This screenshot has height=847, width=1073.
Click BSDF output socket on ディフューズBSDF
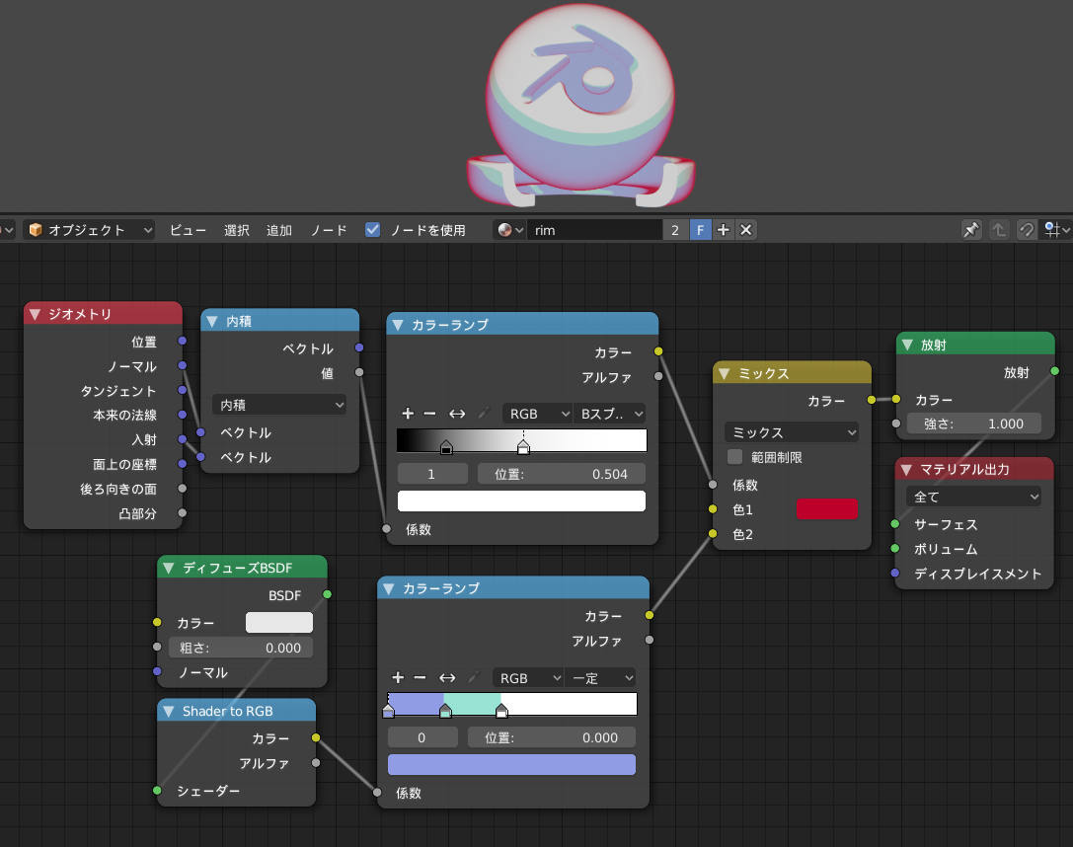tap(327, 594)
